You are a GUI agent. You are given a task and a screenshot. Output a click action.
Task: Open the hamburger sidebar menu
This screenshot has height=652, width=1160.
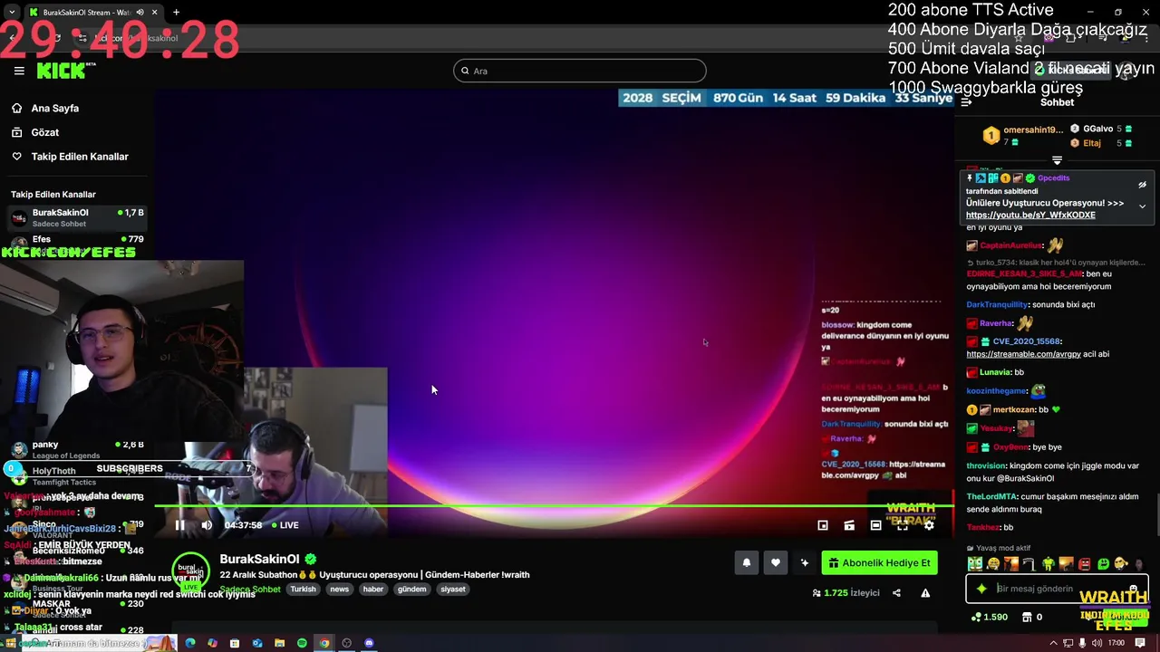click(19, 71)
